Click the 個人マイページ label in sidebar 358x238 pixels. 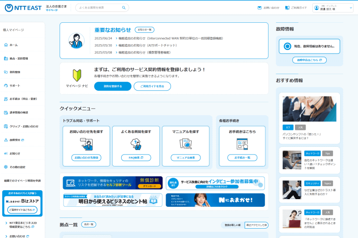tap(13, 30)
